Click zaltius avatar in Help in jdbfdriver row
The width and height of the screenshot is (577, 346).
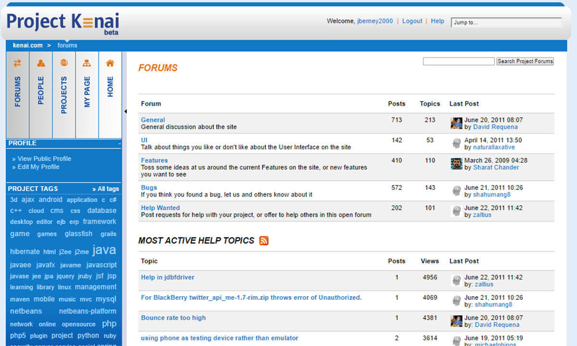pyautogui.click(x=457, y=280)
